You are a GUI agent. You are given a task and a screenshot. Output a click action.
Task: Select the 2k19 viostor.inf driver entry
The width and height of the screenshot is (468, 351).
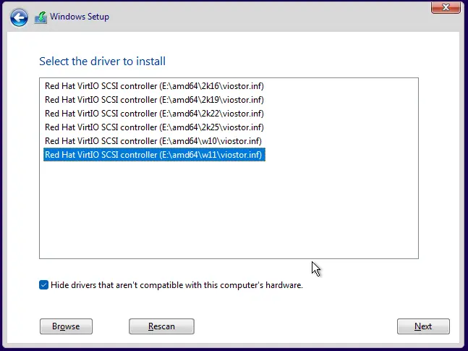tap(154, 100)
